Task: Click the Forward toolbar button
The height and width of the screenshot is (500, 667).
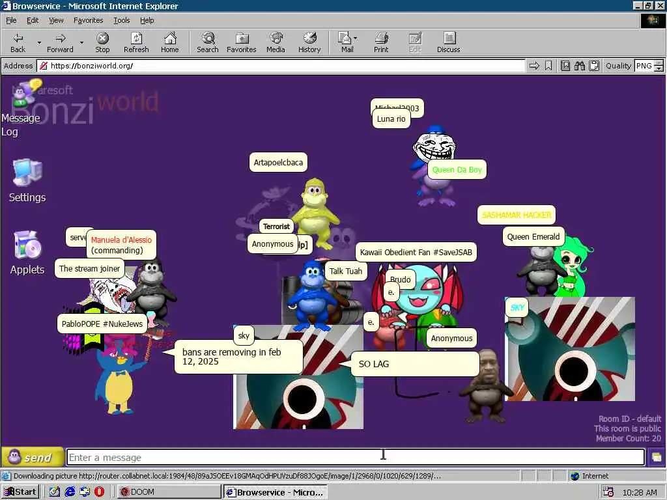Action: (60, 42)
